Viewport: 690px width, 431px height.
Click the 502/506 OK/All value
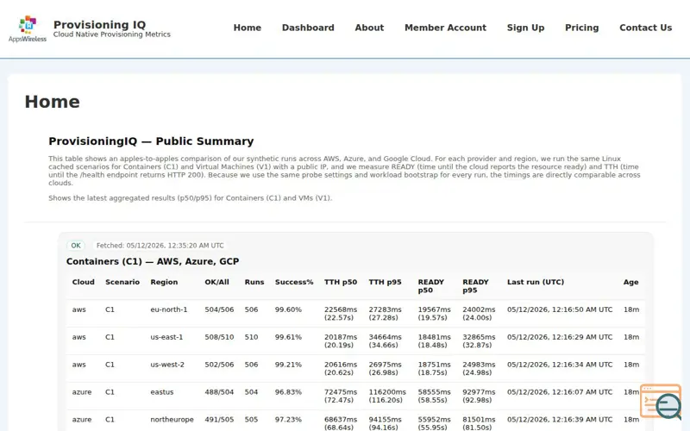219,365
